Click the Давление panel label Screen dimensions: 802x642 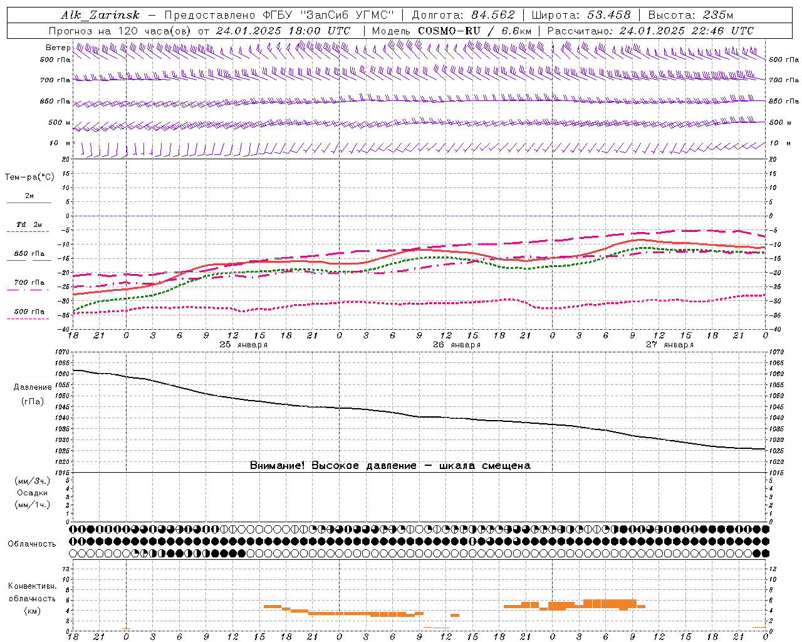(33, 387)
